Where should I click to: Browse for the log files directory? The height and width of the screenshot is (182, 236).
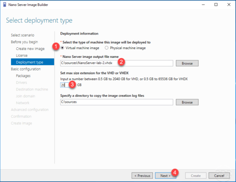187,102
